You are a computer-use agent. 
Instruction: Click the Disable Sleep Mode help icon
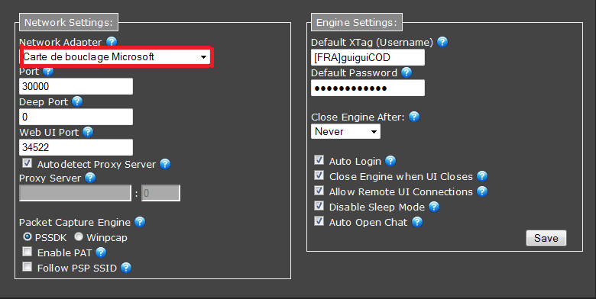[x=434, y=207]
